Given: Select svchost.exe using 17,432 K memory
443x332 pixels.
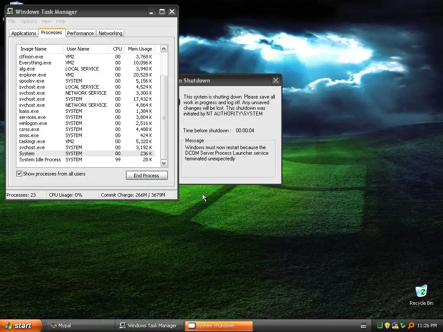Looking at the screenshot, I should 86,99.
